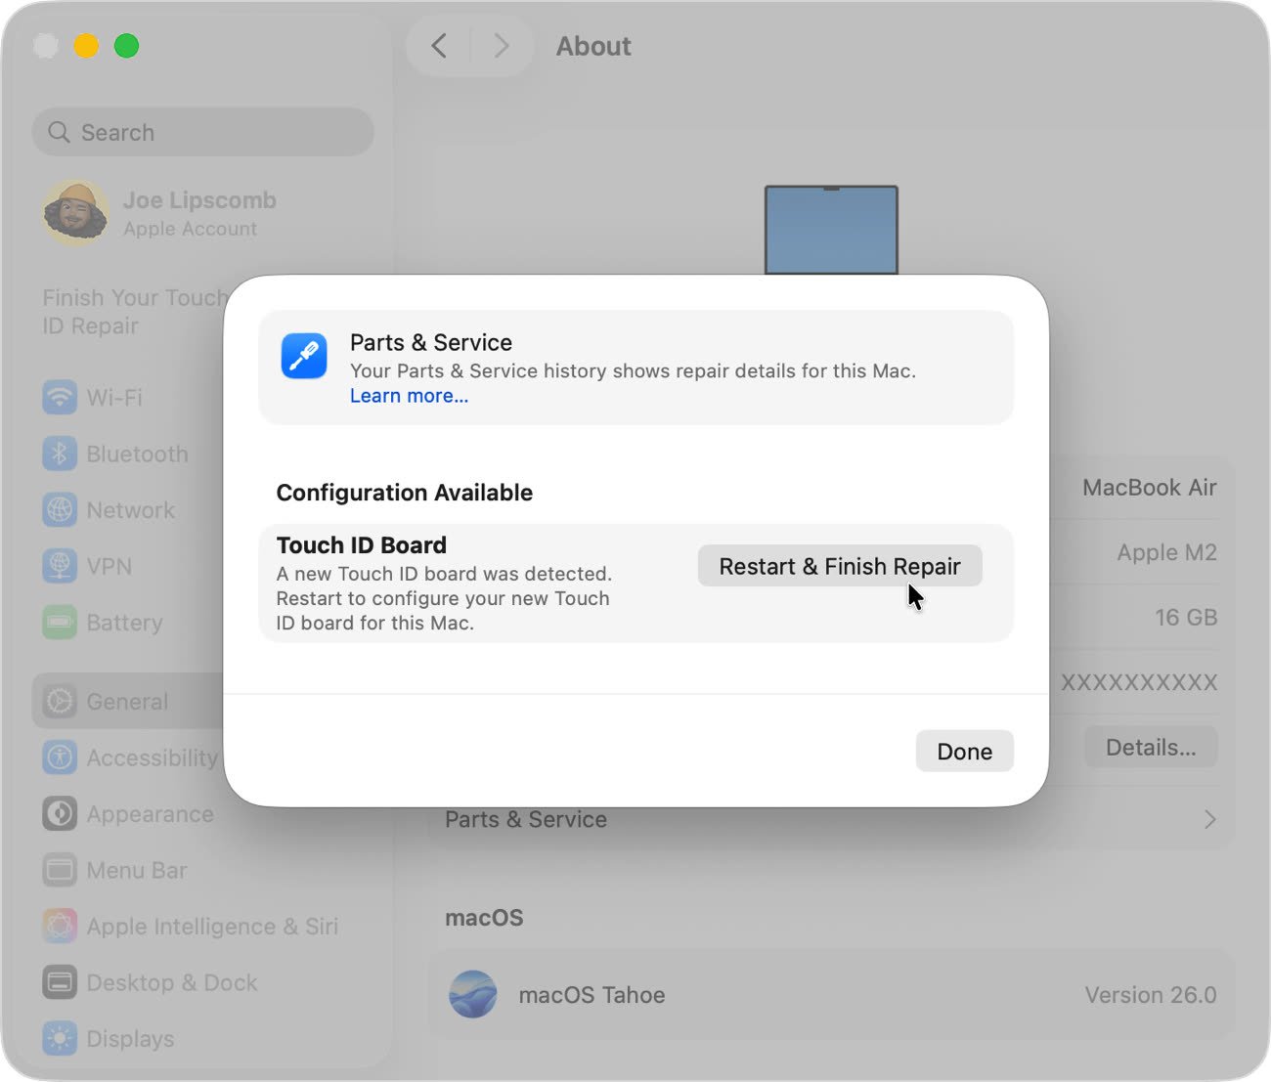The height and width of the screenshot is (1082, 1271).
Task: Click the Configuration Available heading
Action: [x=405, y=492]
